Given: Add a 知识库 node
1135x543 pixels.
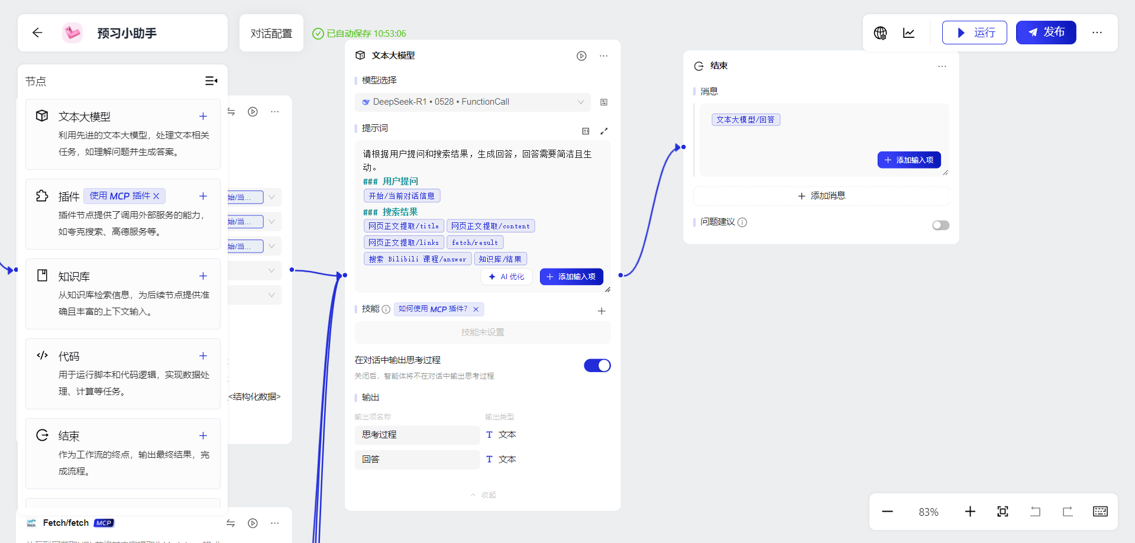Looking at the screenshot, I should (203, 276).
